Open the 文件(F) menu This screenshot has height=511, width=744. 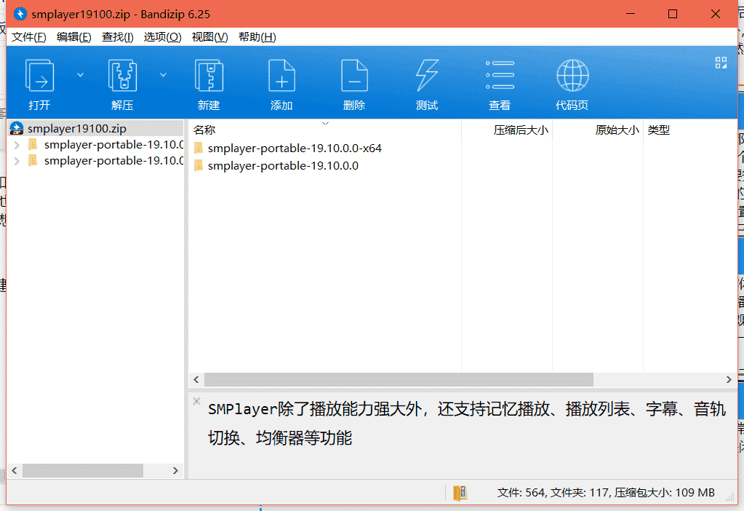(29, 37)
